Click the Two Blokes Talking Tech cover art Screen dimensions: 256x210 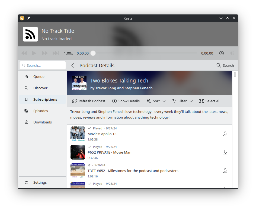79,83
